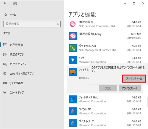Click the パソコンのいろは green icon
This screenshot has width=148, height=129.
pos(73,48)
